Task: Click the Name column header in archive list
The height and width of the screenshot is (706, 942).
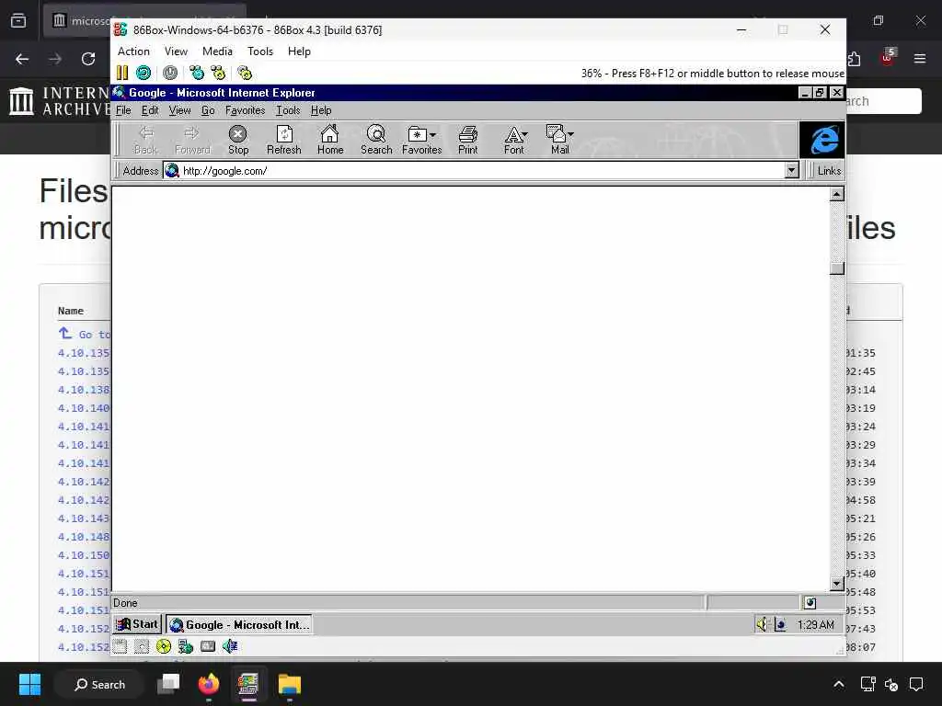Action: (71, 311)
